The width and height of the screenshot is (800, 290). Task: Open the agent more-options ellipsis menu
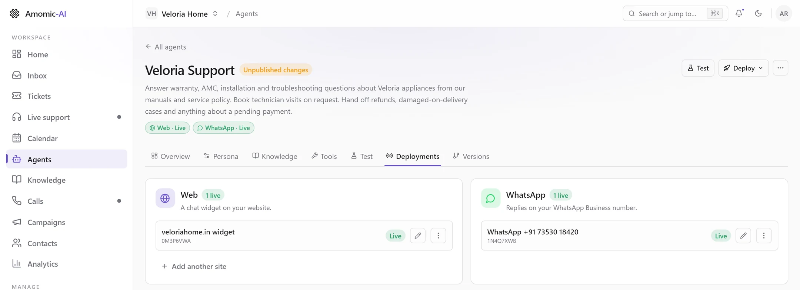[x=780, y=68]
